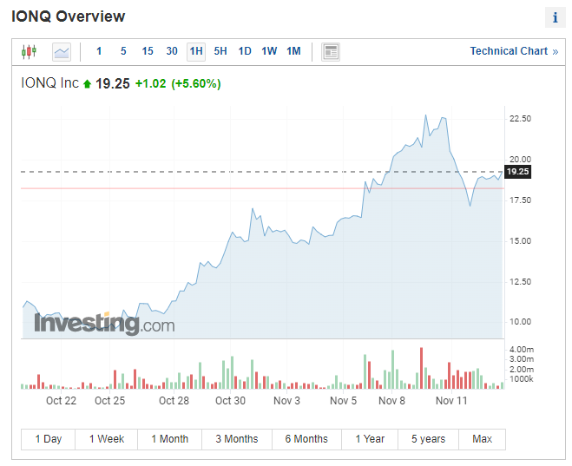The image size is (572, 466).
Task: Select the 1 minute interval
Action: tap(99, 51)
